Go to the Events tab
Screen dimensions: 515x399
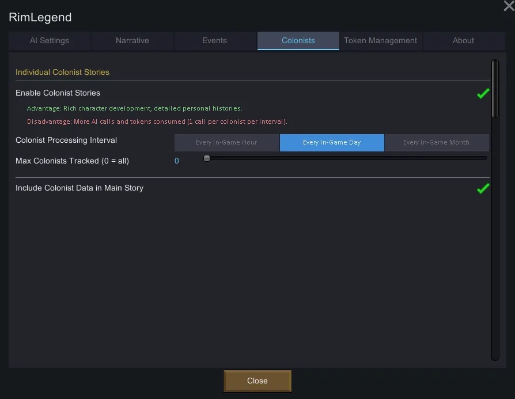pyautogui.click(x=214, y=41)
